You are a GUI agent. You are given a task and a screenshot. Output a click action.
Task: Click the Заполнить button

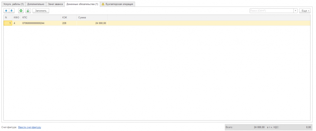[x=41, y=11]
